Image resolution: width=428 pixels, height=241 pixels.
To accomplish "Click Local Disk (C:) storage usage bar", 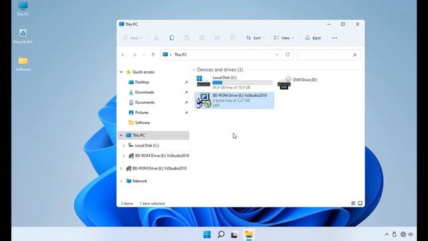I will 242,82.
